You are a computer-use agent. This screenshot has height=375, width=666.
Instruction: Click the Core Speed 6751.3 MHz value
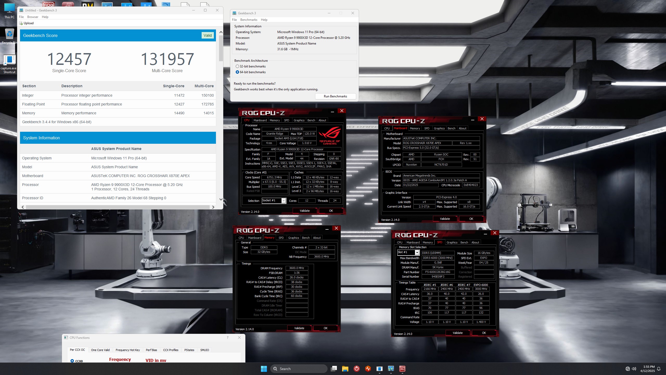point(274,177)
